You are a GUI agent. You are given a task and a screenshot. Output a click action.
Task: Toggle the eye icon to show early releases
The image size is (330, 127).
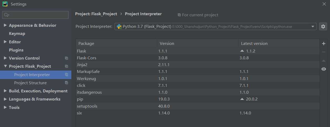tap(323, 69)
